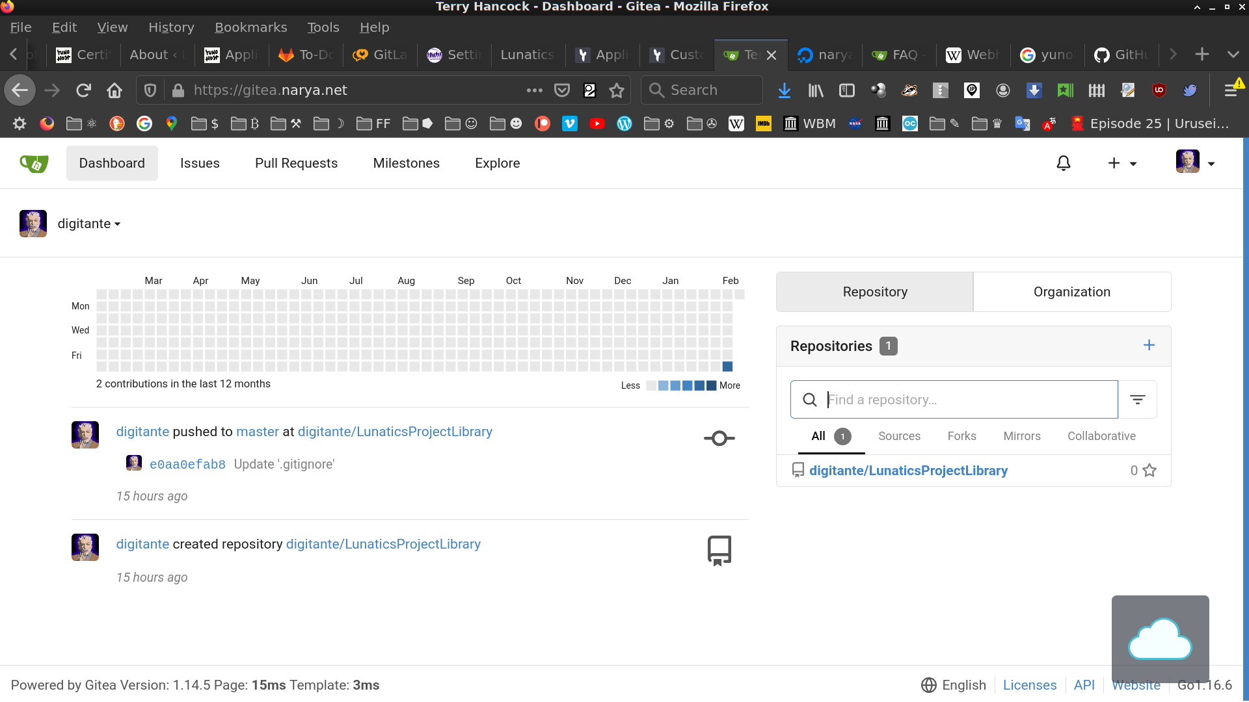Focus the Find a repository field
The width and height of the screenshot is (1249, 702).
(x=963, y=400)
